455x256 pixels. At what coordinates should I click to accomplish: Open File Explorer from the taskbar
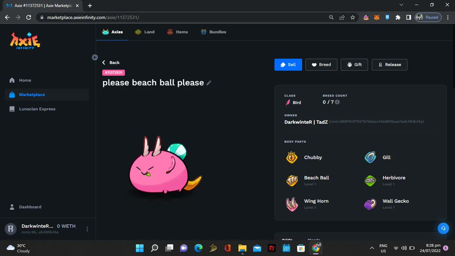pos(242,248)
